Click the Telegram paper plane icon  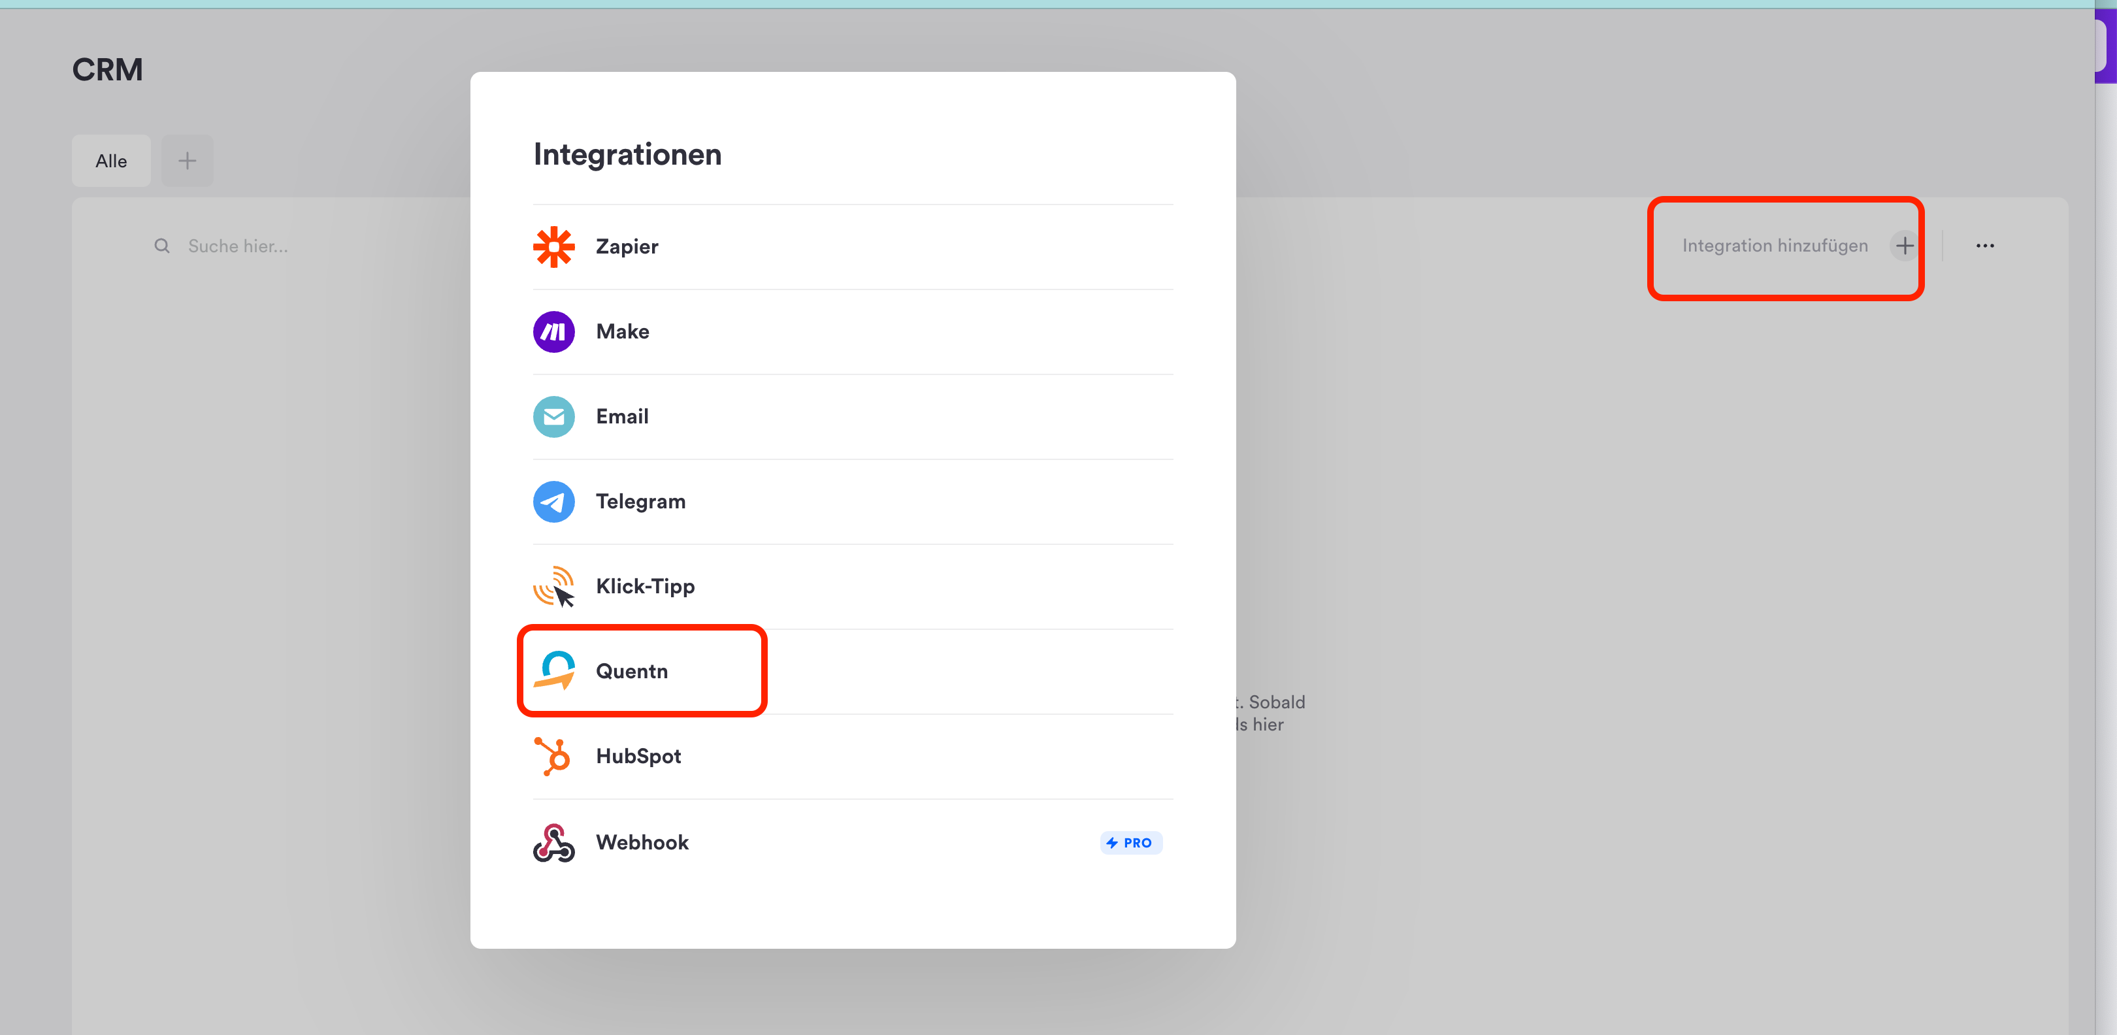[x=553, y=501]
